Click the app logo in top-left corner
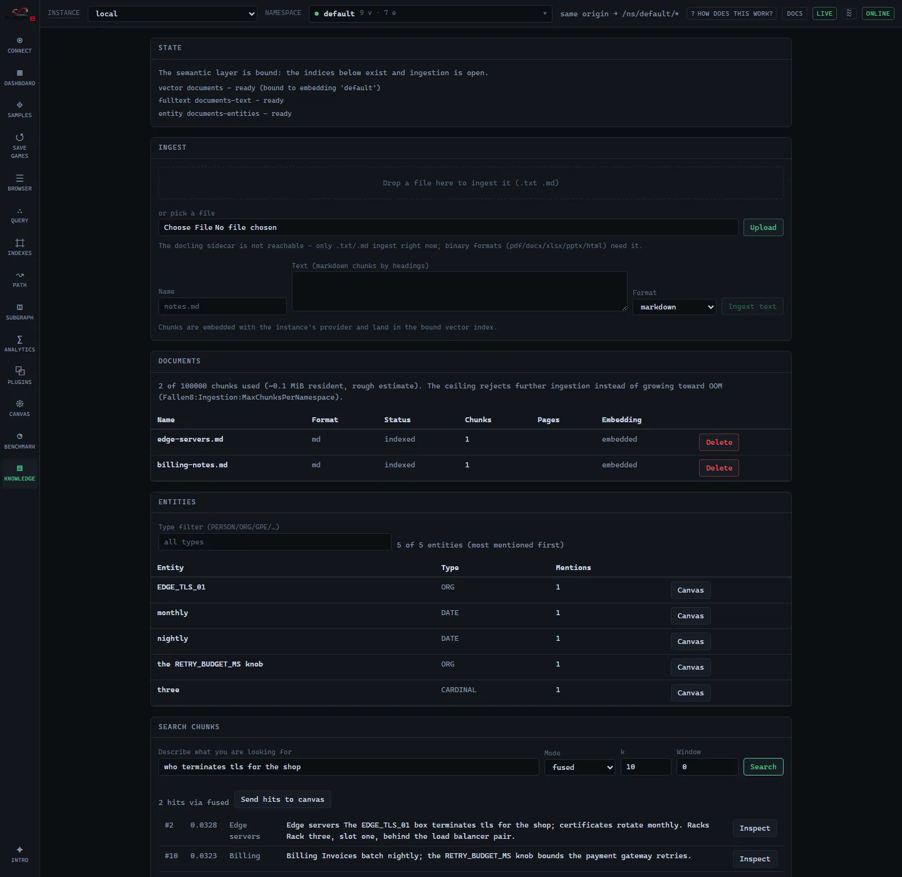This screenshot has height=877, width=902. (x=20, y=14)
